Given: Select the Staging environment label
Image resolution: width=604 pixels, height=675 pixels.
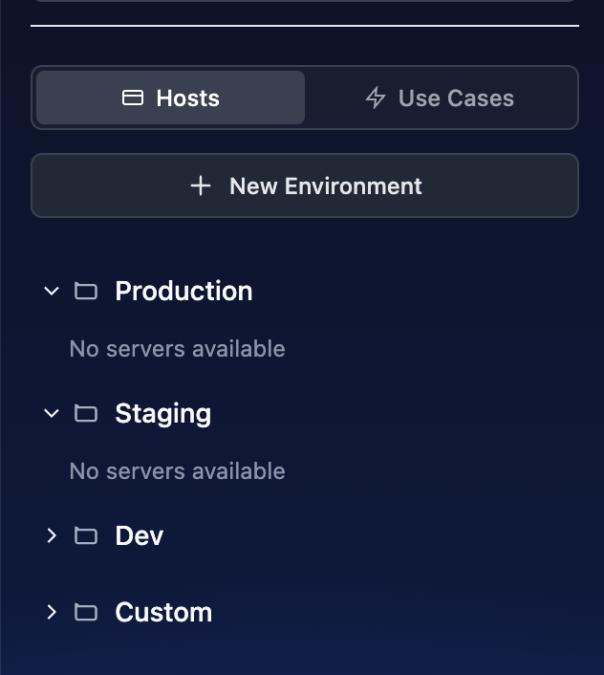Looking at the screenshot, I should (x=162, y=413).
